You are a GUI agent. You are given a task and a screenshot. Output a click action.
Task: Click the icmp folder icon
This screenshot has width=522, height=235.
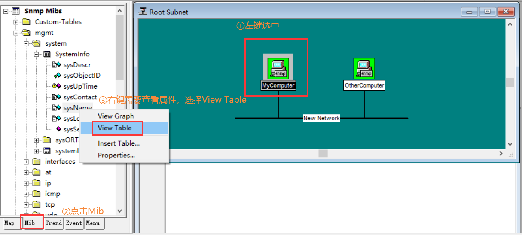coord(37,194)
